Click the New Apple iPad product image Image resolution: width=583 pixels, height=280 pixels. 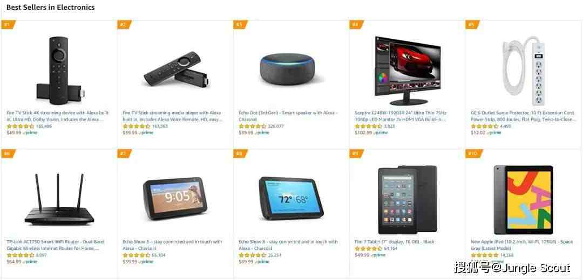[523, 200]
